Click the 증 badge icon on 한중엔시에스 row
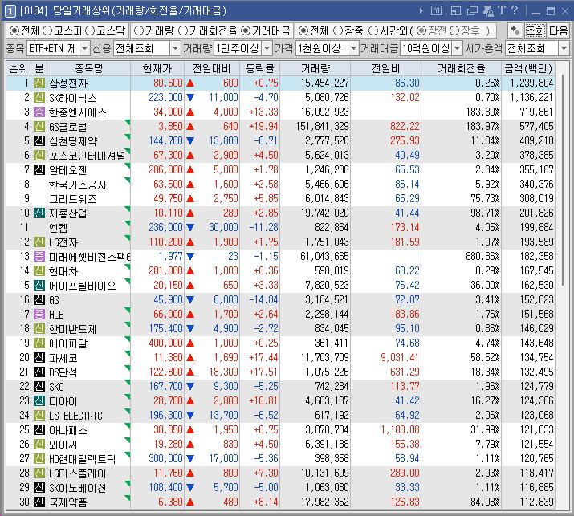 pyautogui.click(x=39, y=112)
